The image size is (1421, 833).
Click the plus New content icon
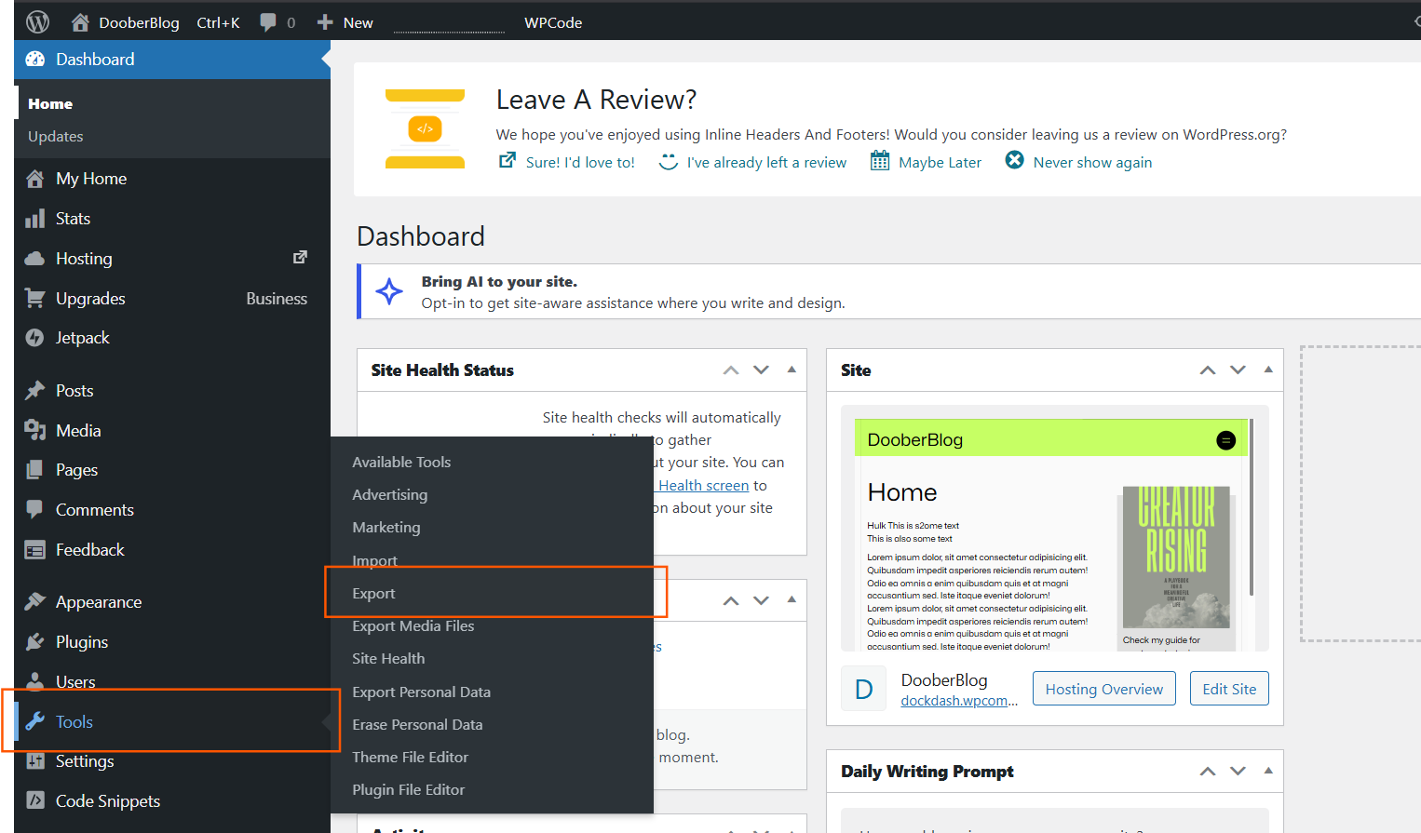(x=325, y=21)
